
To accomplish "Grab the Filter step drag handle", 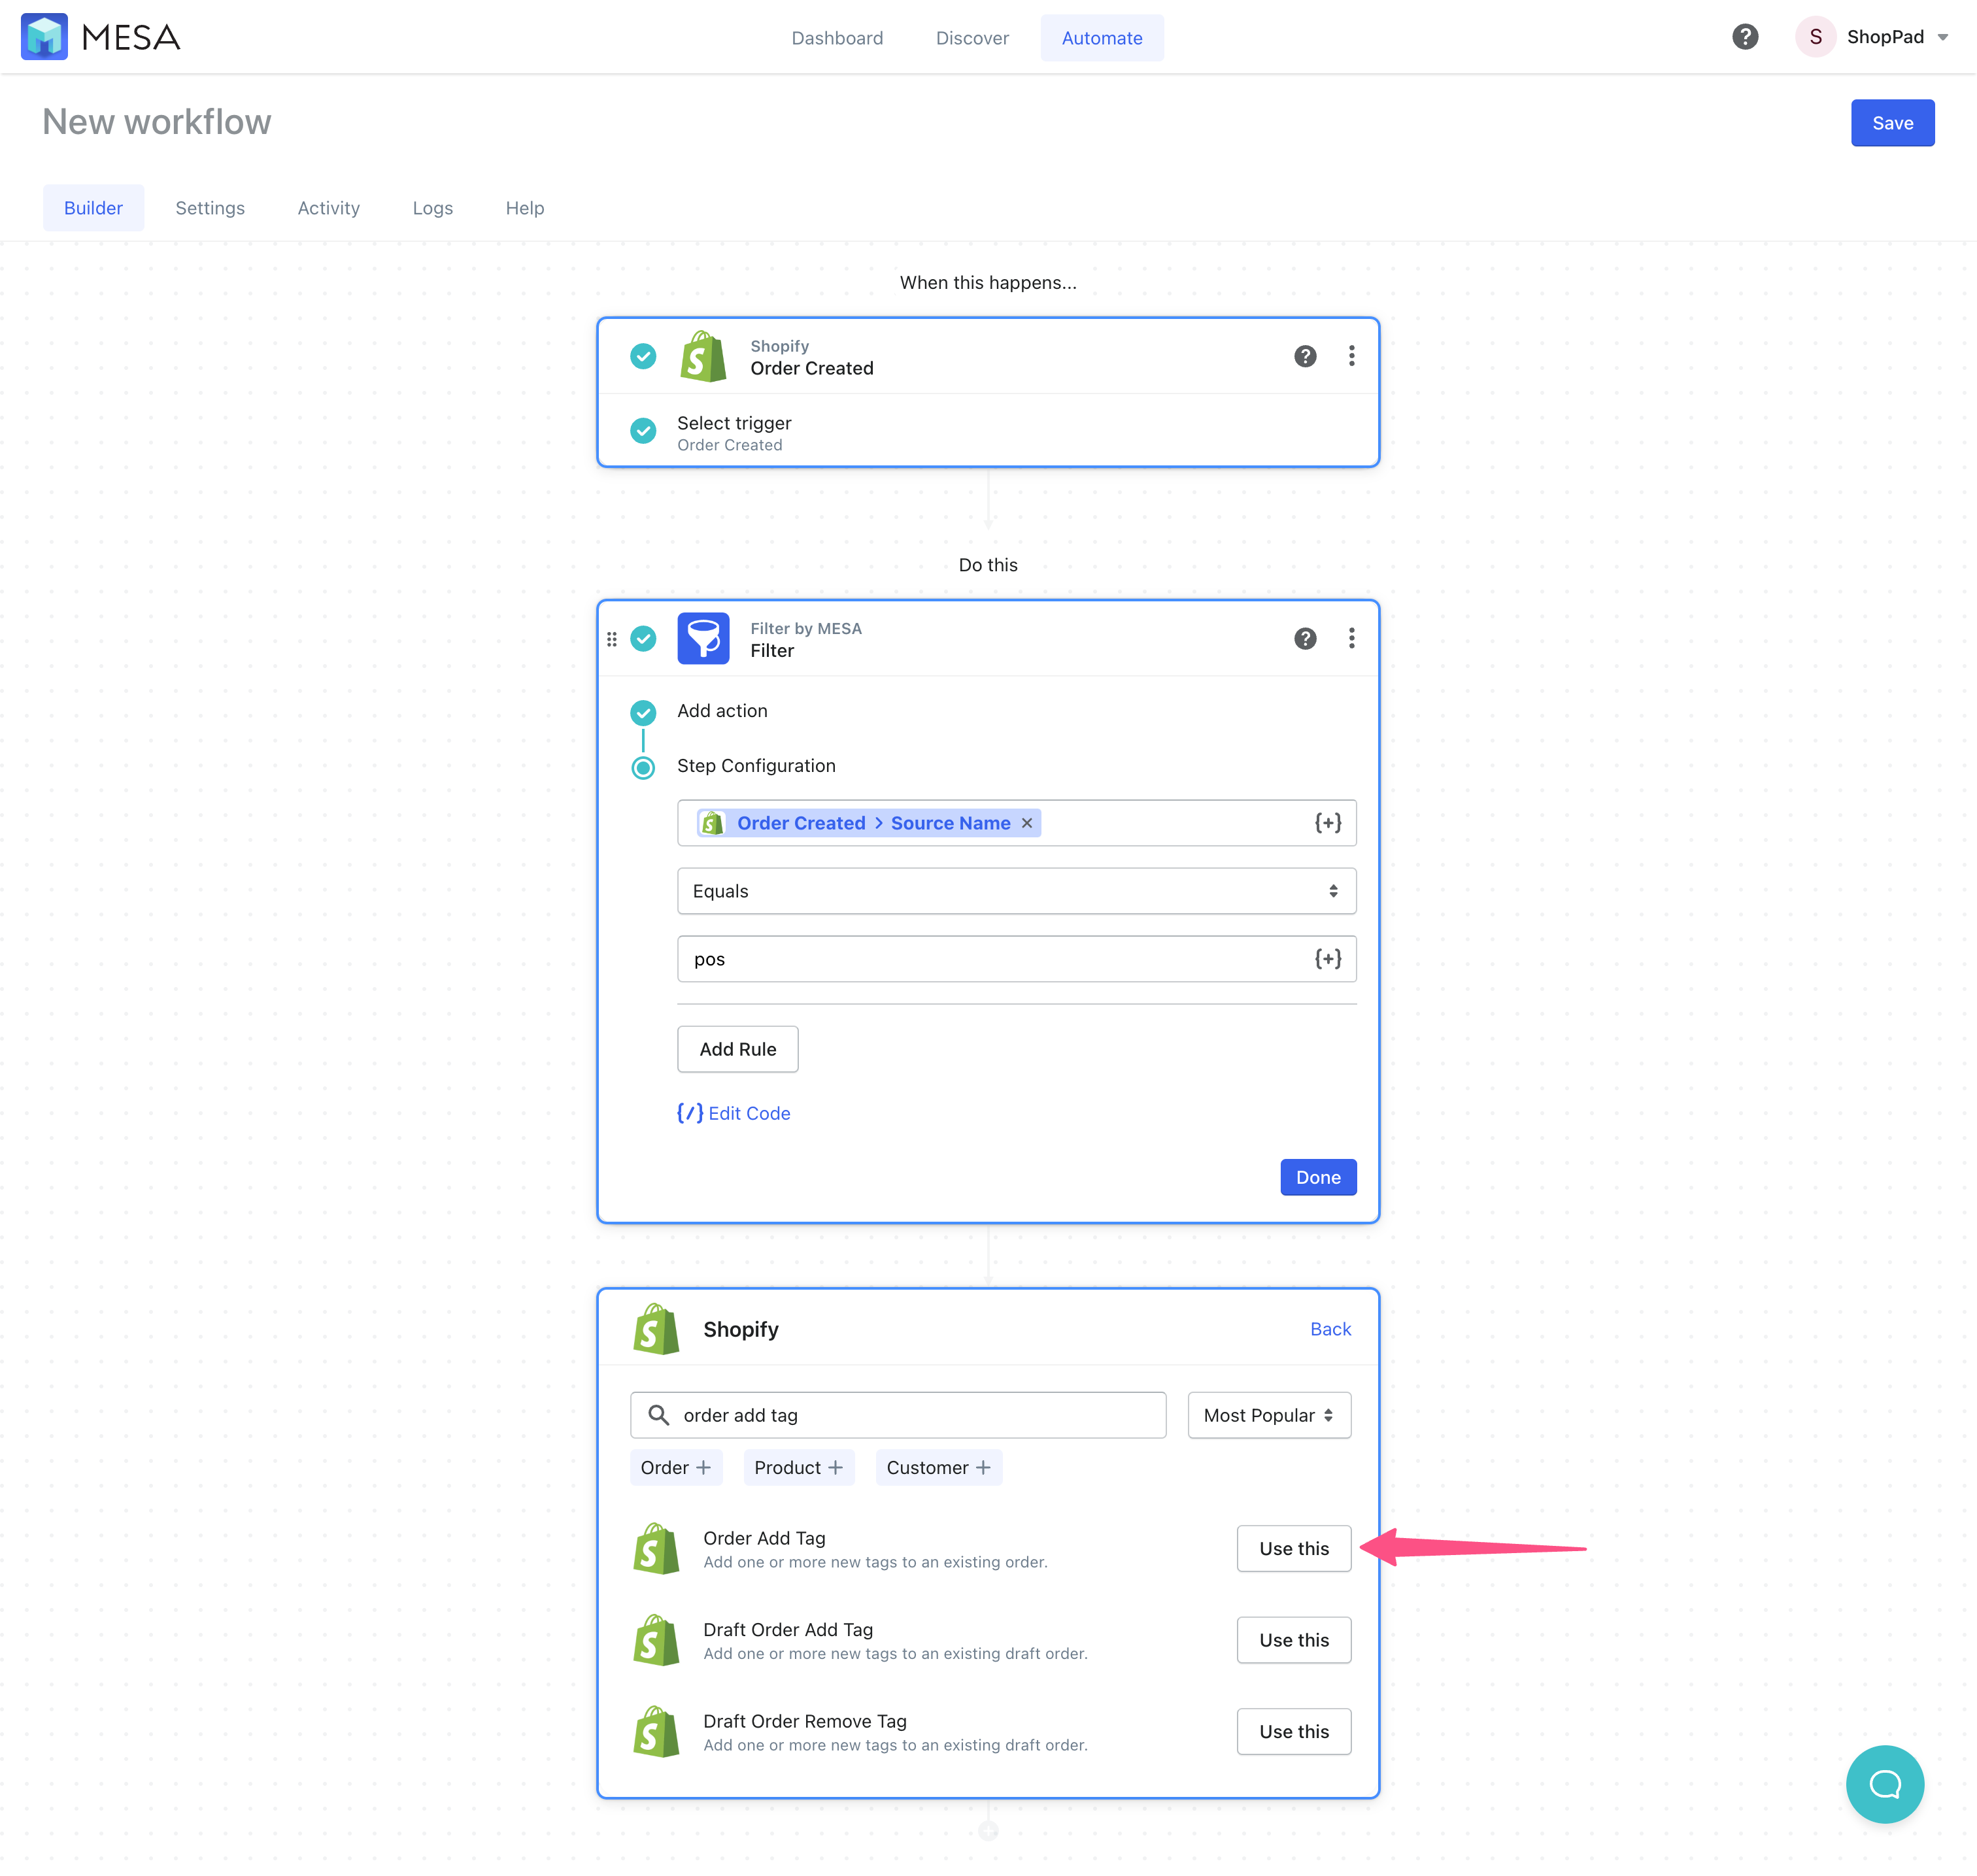I will pyautogui.click(x=612, y=639).
